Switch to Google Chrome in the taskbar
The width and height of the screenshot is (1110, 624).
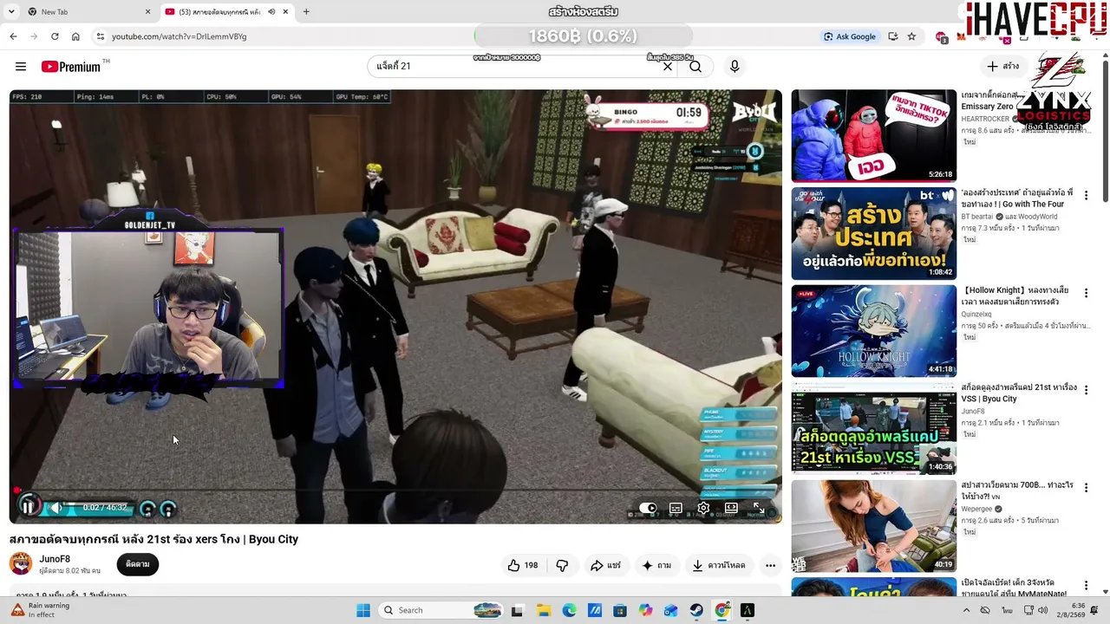click(722, 610)
